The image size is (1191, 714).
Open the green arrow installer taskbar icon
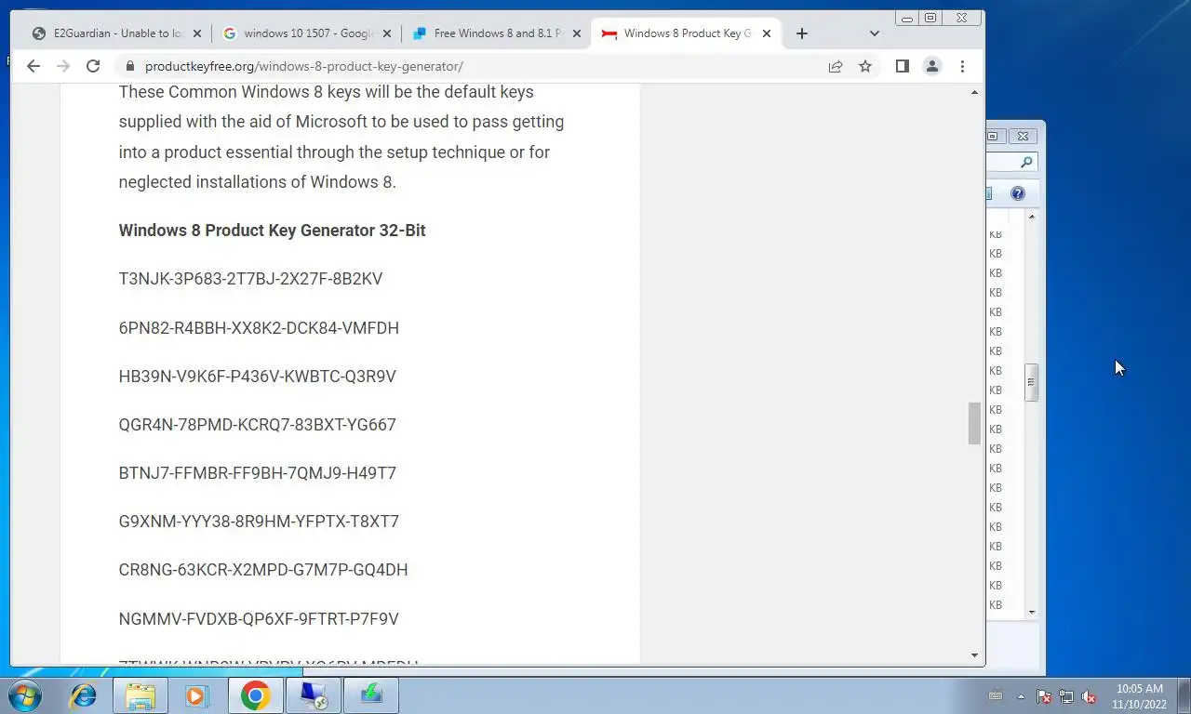[371, 695]
